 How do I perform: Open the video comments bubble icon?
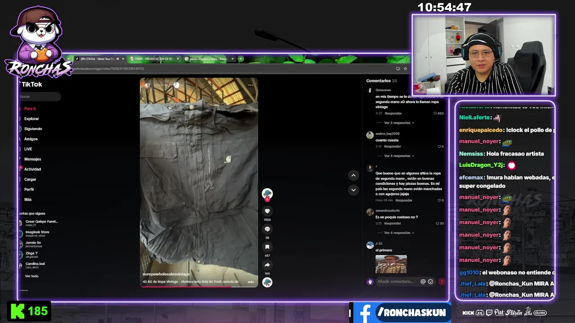click(267, 229)
